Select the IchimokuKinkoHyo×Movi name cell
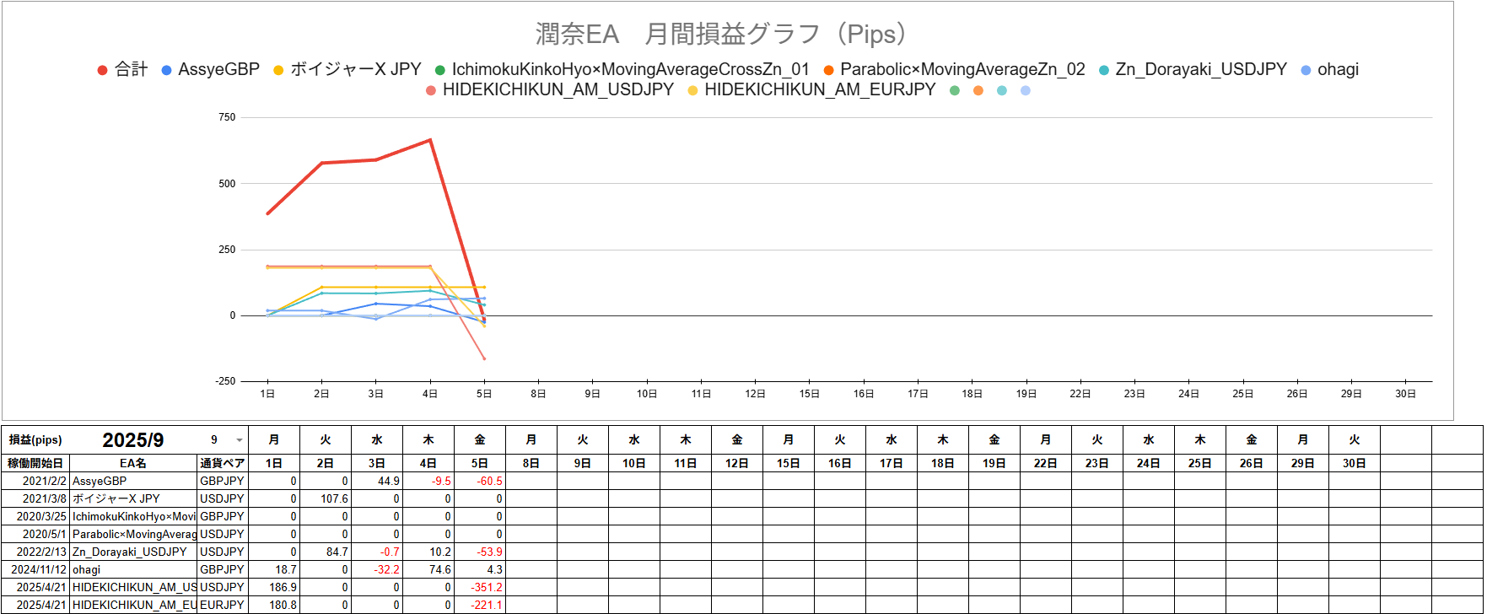The image size is (1487, 614). pos(133,516)
